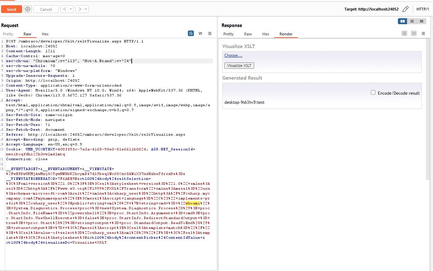
Task: Switch the Response view to Pretty
Action: [x=228, y=34]
